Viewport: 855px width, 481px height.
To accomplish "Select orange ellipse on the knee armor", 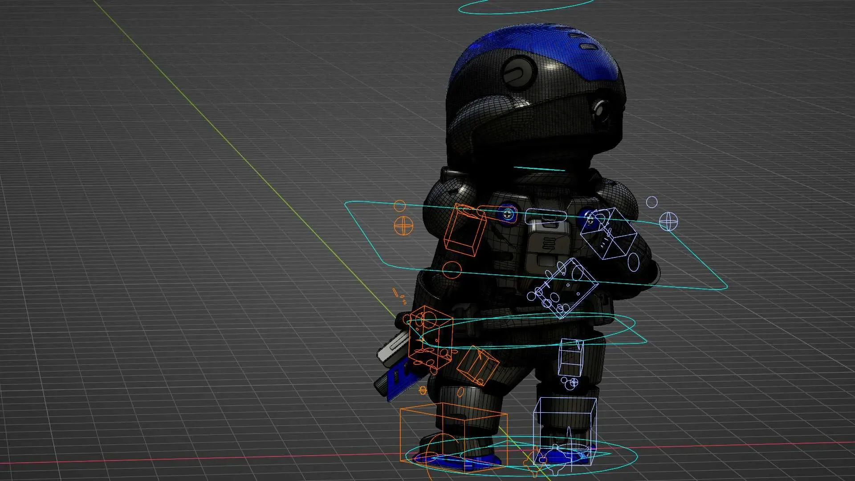I will [460, 392].
